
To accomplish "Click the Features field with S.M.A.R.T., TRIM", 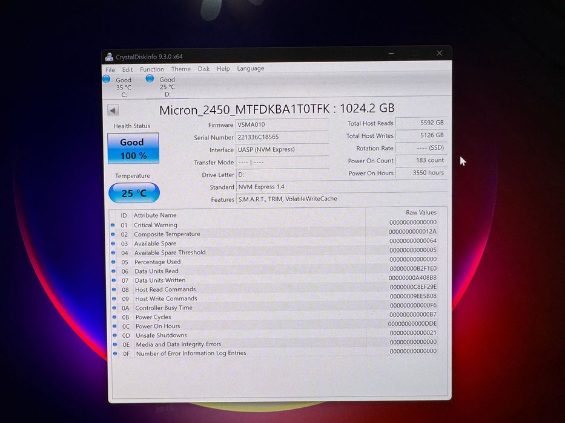I will click(x=341, y=199).
